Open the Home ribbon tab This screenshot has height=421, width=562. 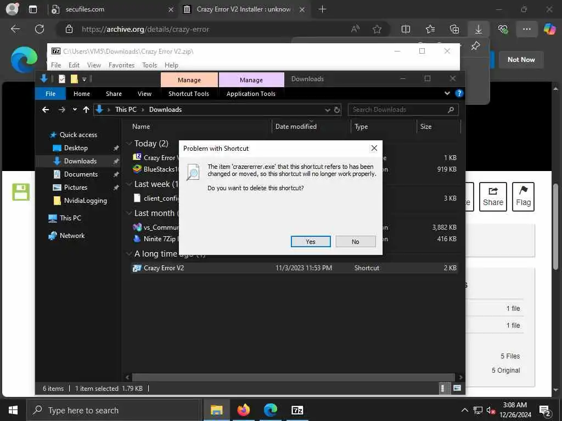[82, 94]
